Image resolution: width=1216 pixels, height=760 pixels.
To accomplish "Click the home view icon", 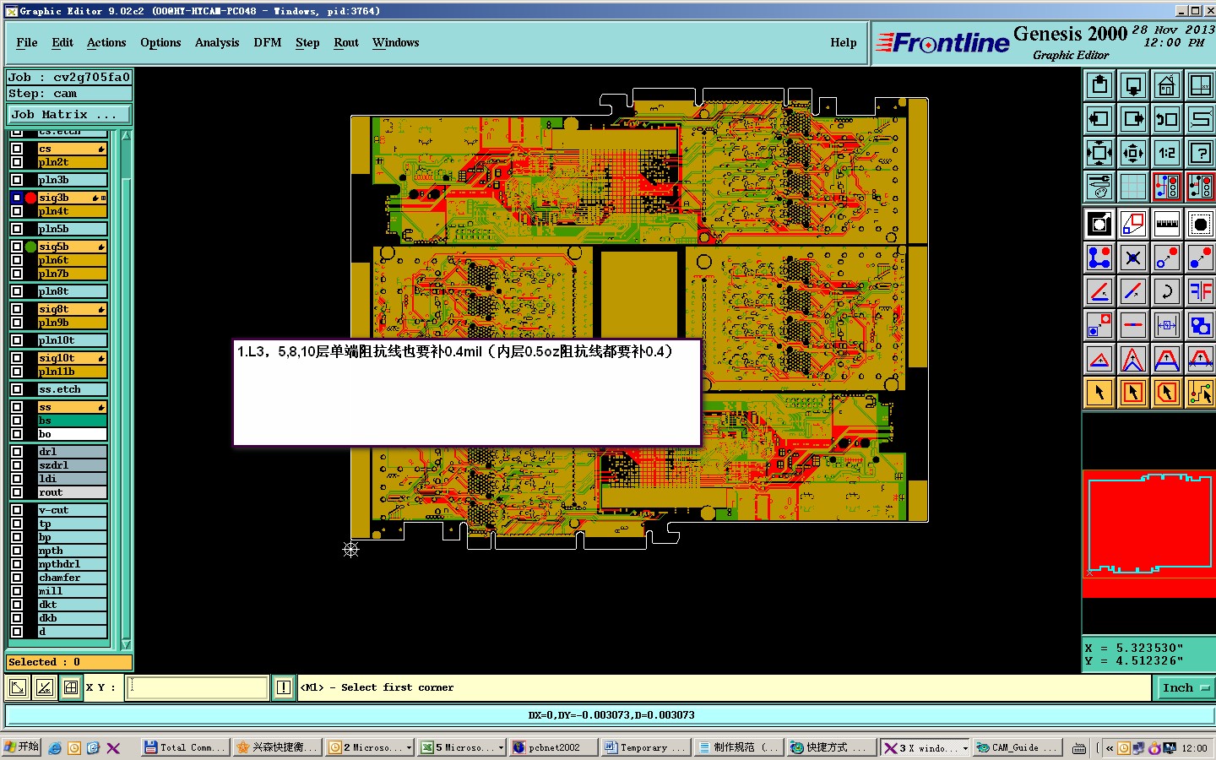I will pyautogui.click(x=1167, y=85).
